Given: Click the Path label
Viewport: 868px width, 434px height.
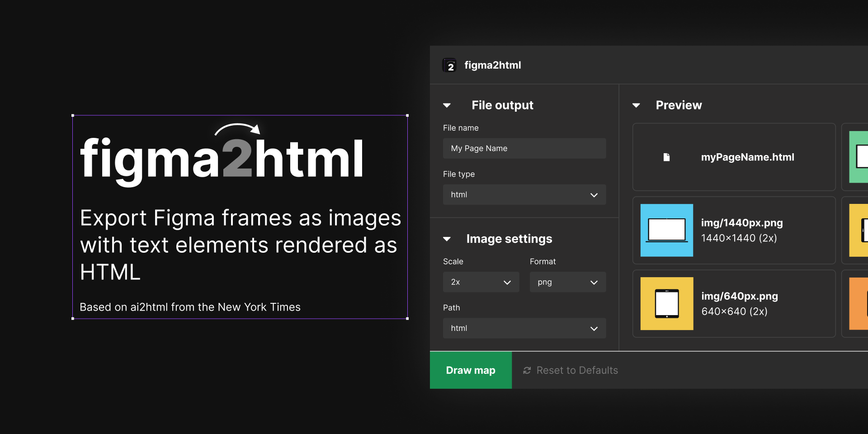Looking at the screenshot, I should pyautogui.click(x=451, y=307).
